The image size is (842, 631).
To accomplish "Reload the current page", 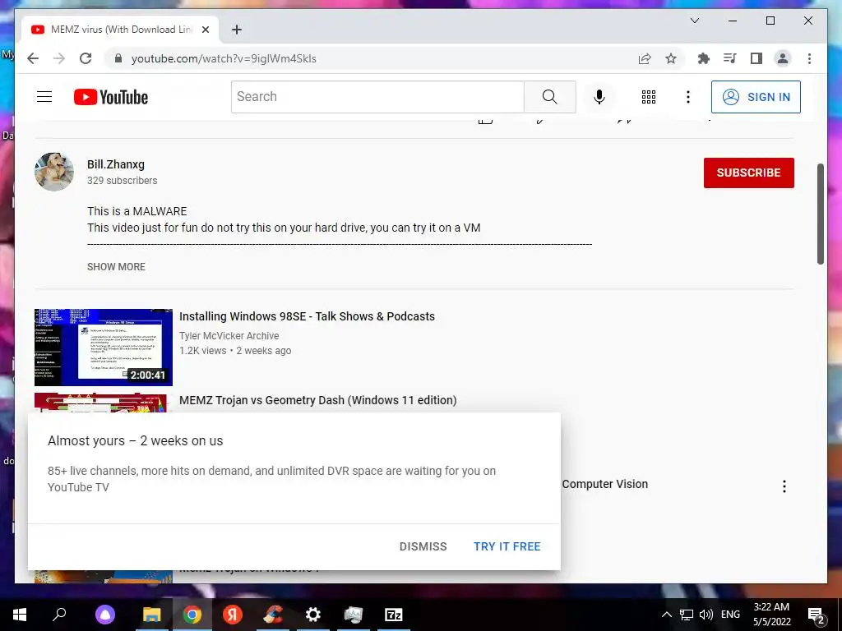I will pyautogui.click(x=86, y=58).
